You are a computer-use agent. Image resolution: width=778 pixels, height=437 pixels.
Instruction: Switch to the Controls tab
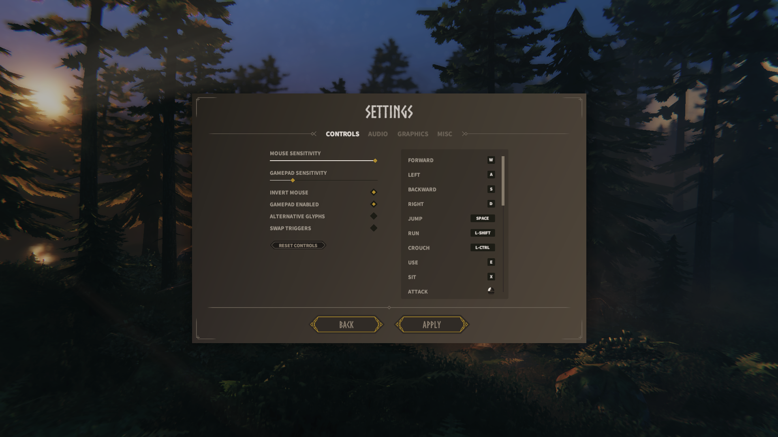342,134
